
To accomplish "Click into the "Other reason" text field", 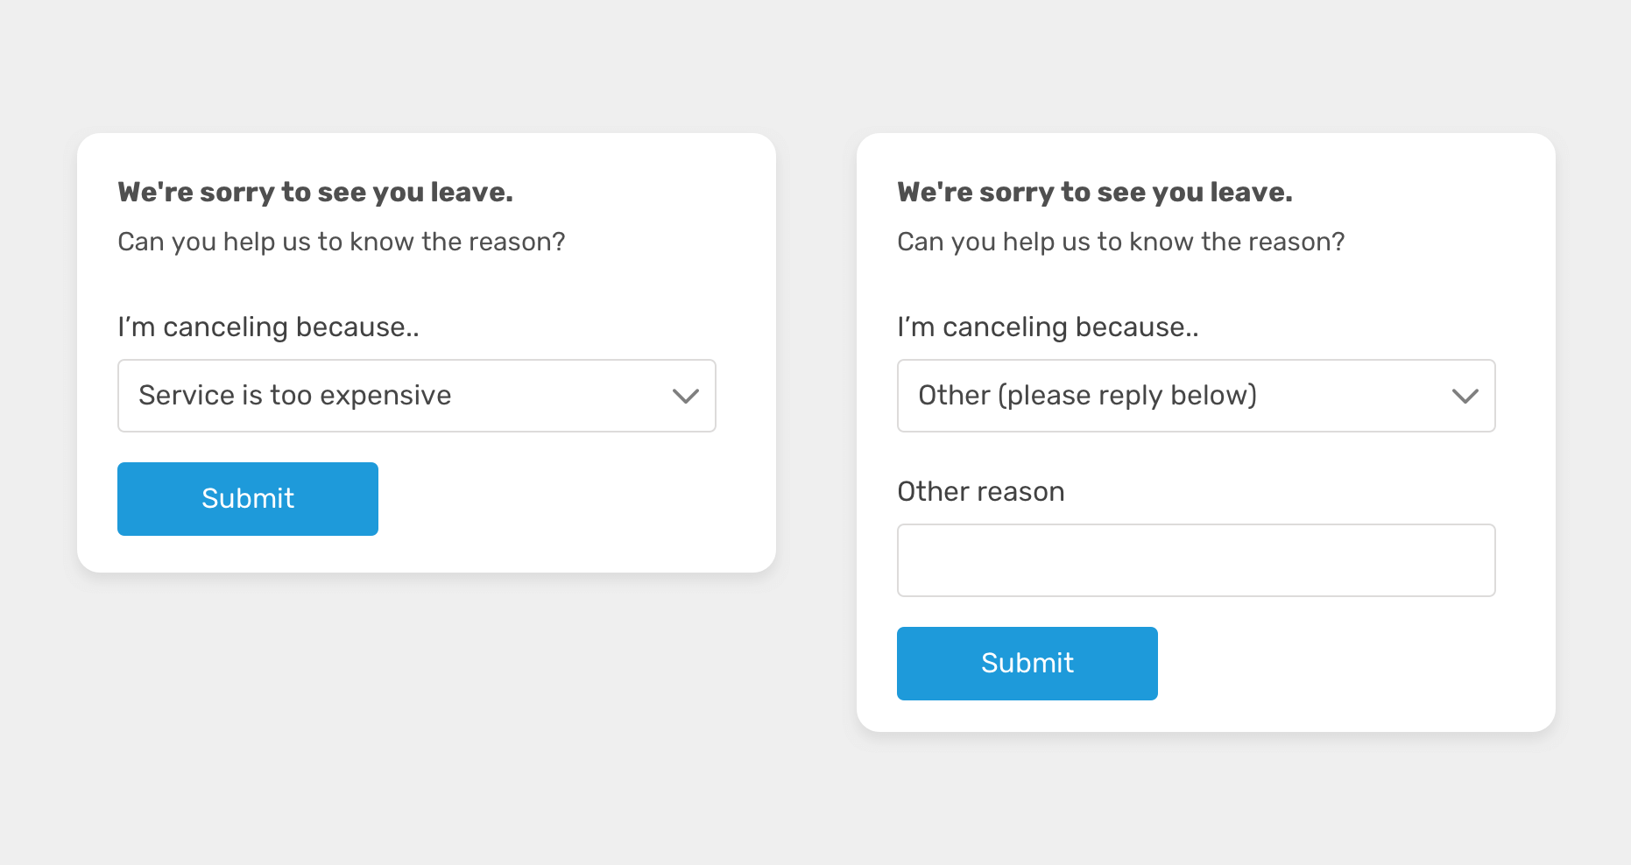I will [x=1196, y=560].
